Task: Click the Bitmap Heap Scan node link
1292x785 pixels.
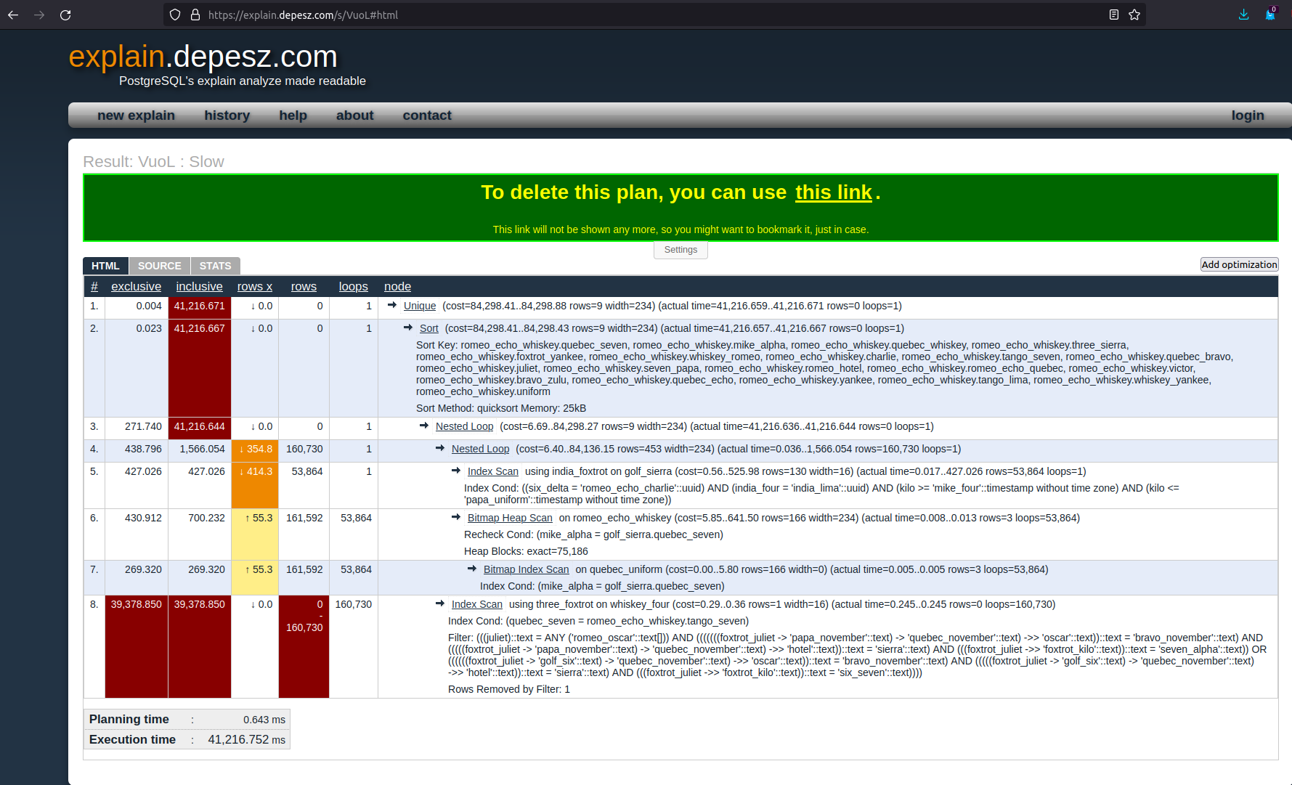Action: (x=510, y=518)
